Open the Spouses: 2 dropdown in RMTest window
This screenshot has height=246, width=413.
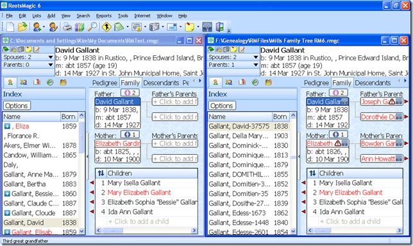[51, 57]
